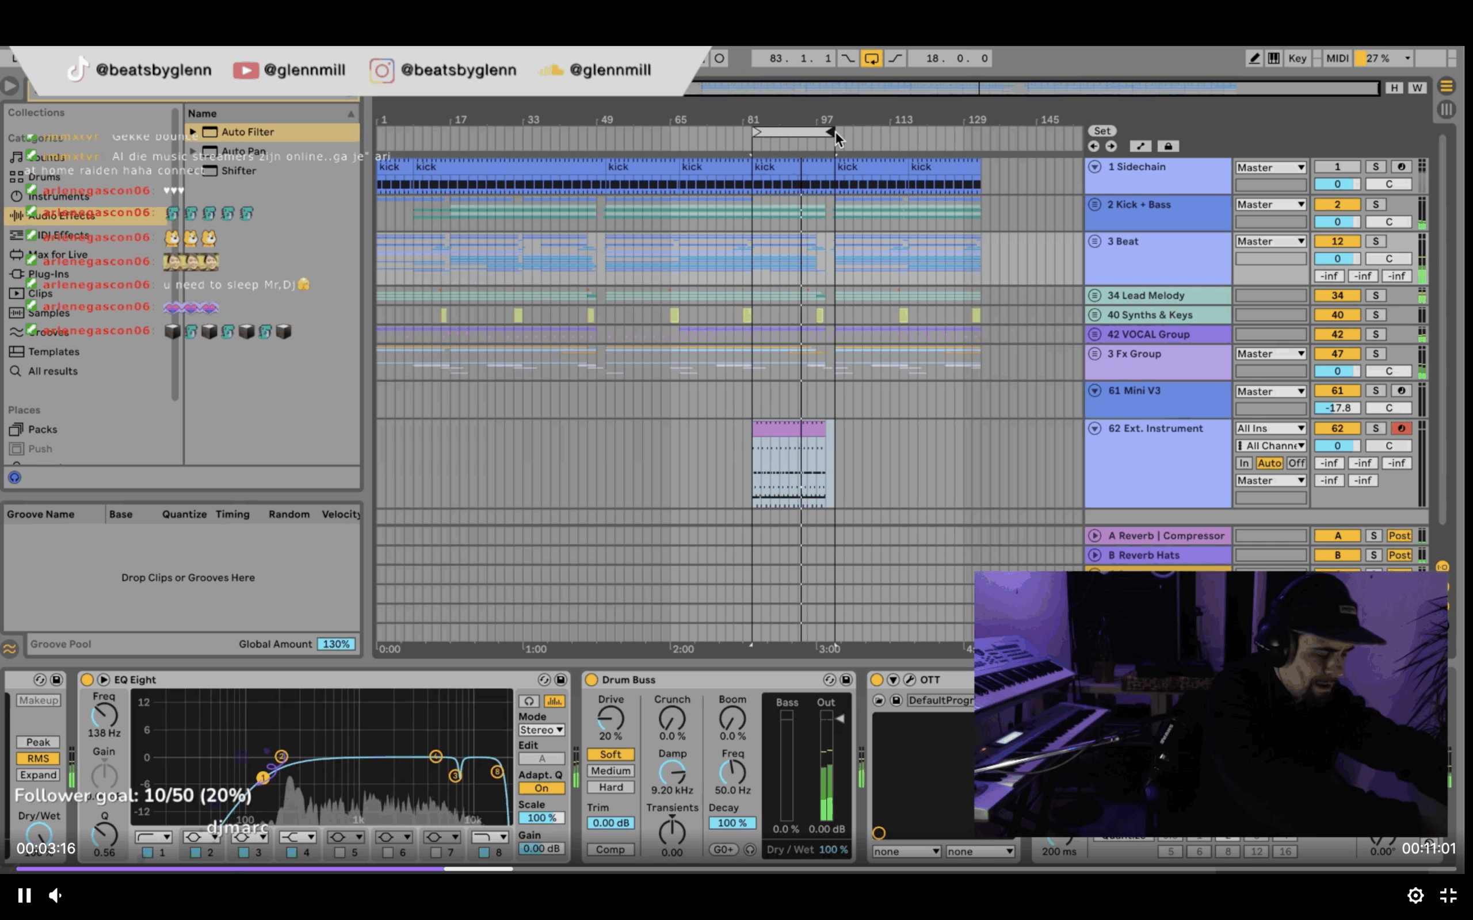Select the Samples browser category
The image size is (1473, 920).
tap(49, 313)
